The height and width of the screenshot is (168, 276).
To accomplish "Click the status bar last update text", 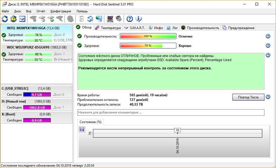I will pos(47,166).
